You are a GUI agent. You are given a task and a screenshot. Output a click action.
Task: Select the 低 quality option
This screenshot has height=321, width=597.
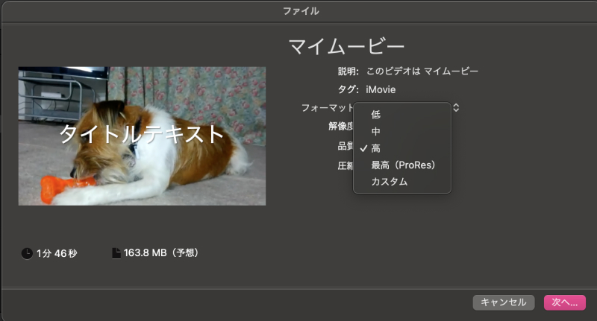pos(376,114)
